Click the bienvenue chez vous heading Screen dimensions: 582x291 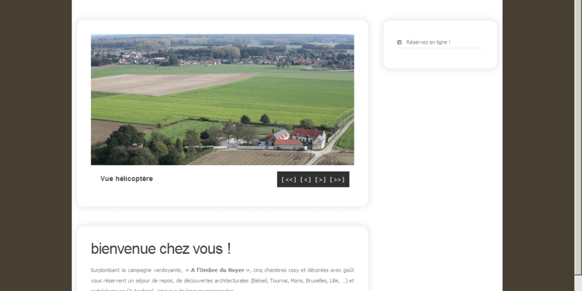(161, 249)
